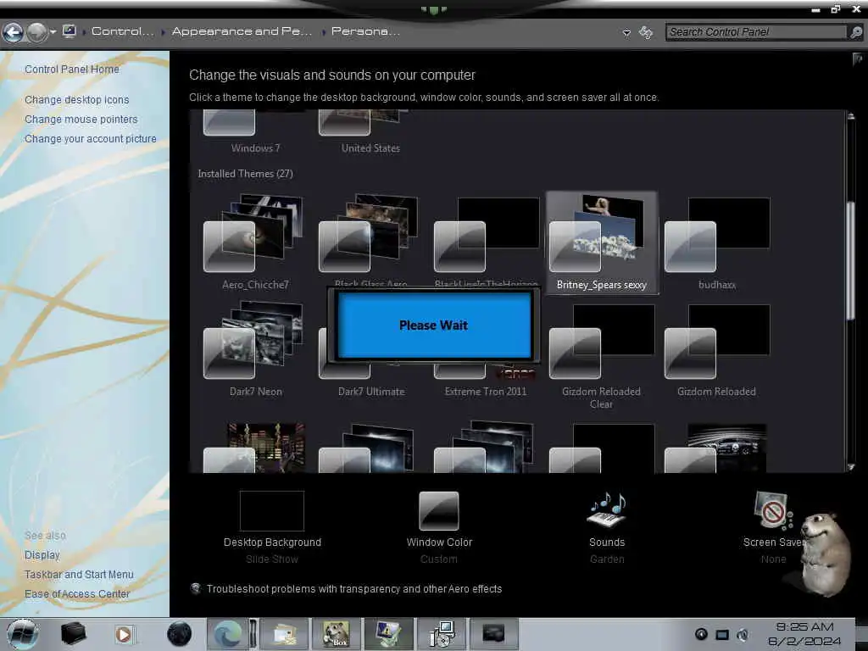Image resolution: width=868 pixels, height=651 pixels.
Task: Open the Windows Start orb
Action: point(22,634)
